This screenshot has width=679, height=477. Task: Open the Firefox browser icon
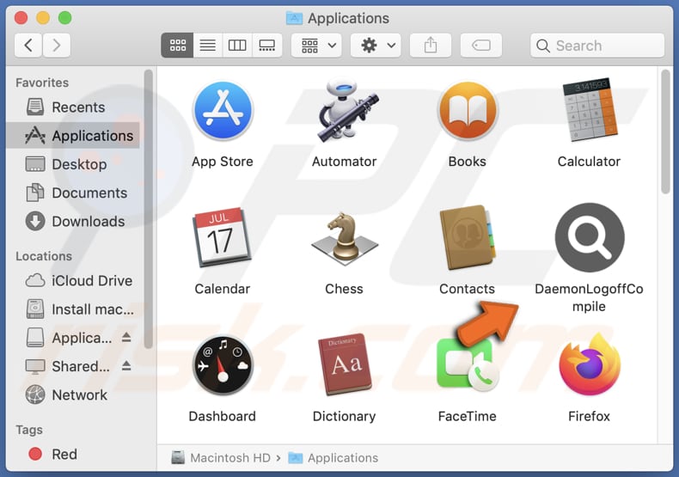(x=590, y=364)
